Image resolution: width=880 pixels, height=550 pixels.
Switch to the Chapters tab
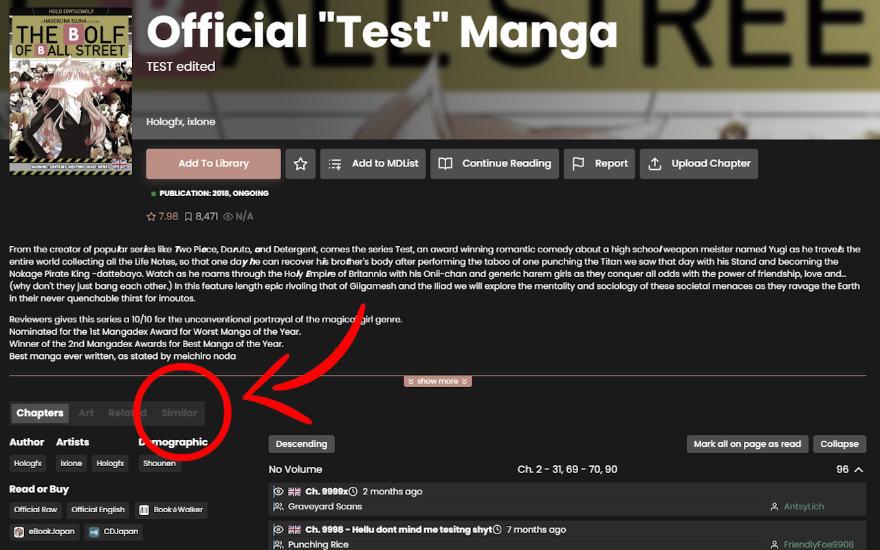tap(40, 413)
